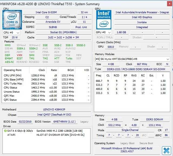
Task: Click the Arrandale SV codename field
Action: click(53, 22)
